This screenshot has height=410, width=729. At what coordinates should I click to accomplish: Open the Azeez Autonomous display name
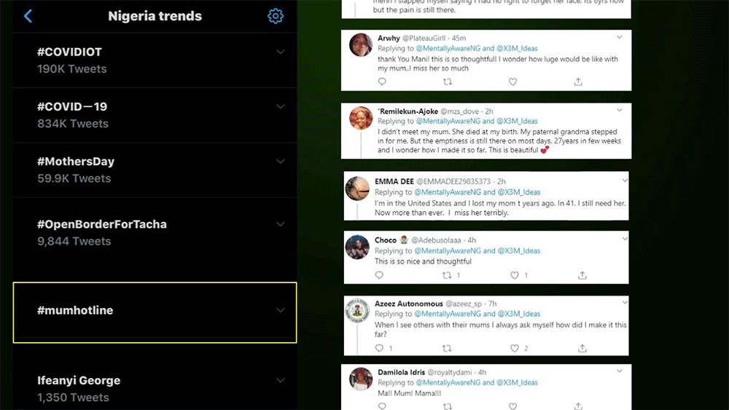[409, 304]
